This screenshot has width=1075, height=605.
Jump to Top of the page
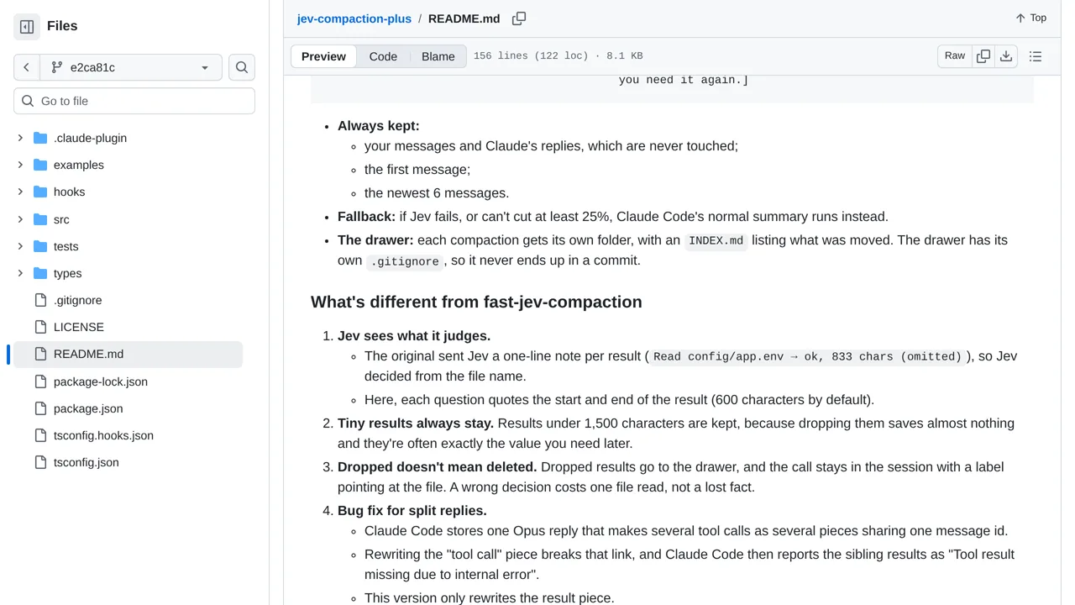pyautogui.click(x=1030, y=18)
